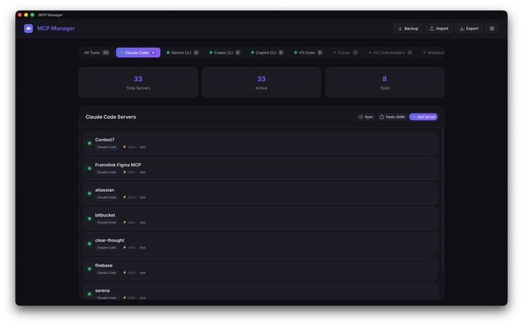Click the atlassian server name
Screen dimensions: 523x326
click(104, 190)
